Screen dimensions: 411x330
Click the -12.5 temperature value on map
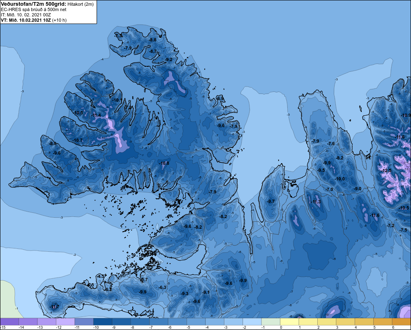[x=386, y=171]
